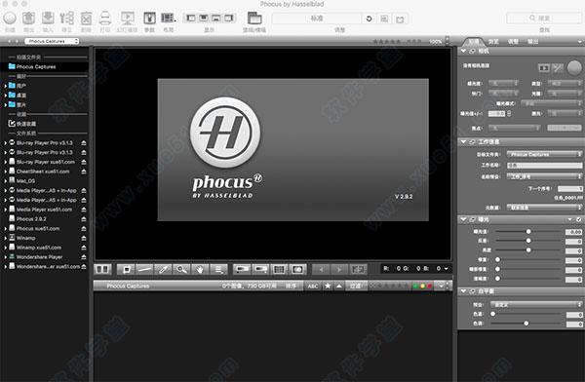Viewport: 585px width, 382px height.
Task: Collapse the 相机 panel section
Action: (x=463, y=51)
